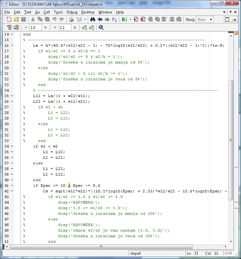This screenshot has height=259, width=241.
Task: Click the vertical scrollbar thumb
Action: coord(231,140)
